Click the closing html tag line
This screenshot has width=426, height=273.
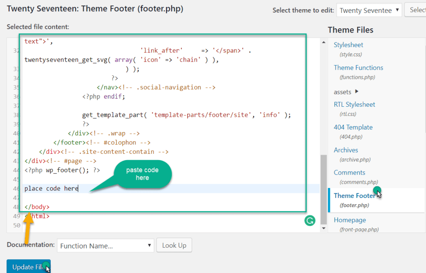37,216
